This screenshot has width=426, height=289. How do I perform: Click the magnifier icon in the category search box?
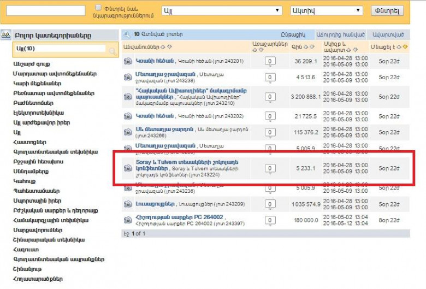click(113, 51)
